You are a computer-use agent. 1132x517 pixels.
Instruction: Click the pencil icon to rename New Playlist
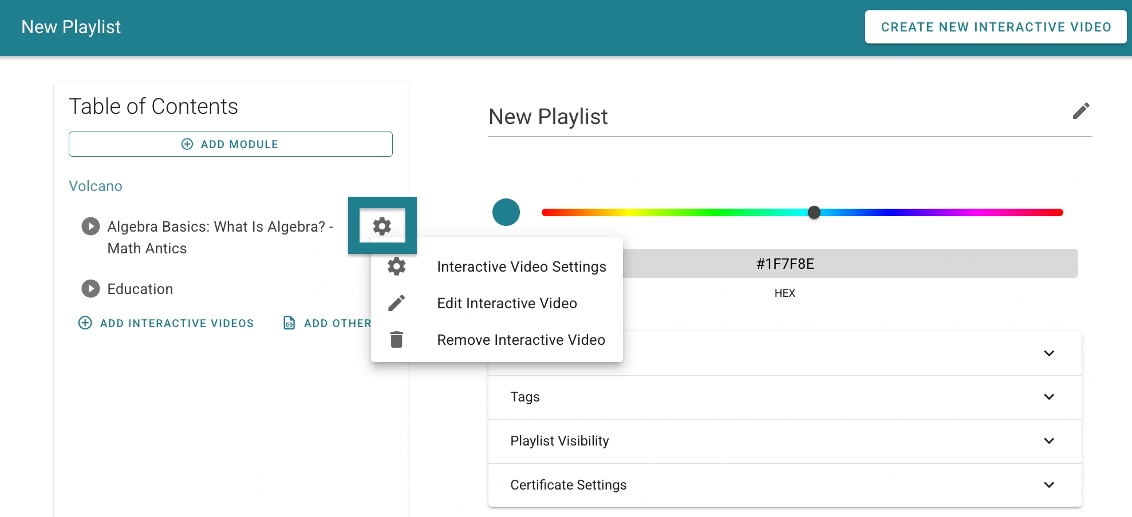(x=1080, y=111)
